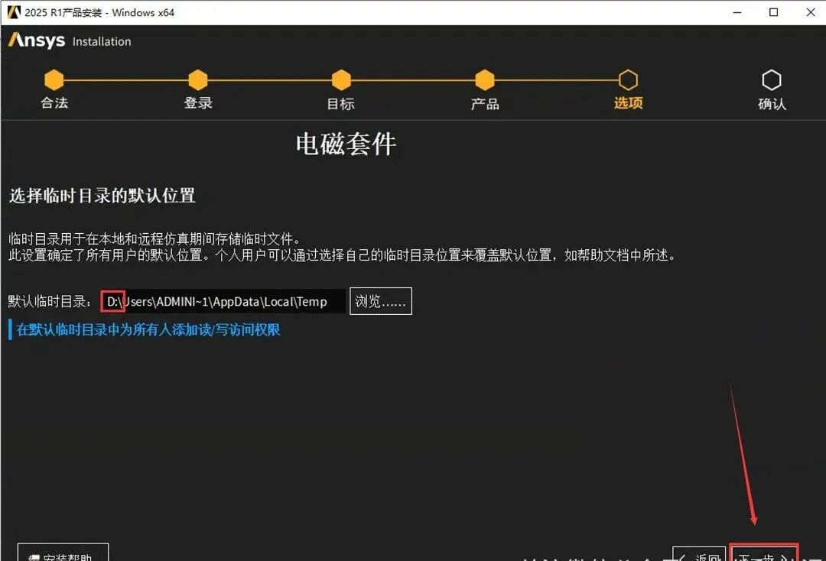This screenshot has height=561, width=826.
Task: Focus the 默认临时目录 path field
Action: [223, 302]
